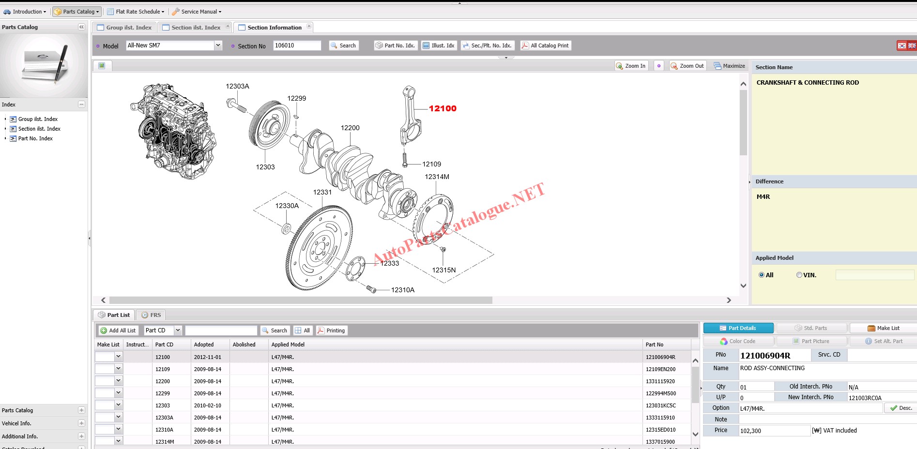Select the All applied model radio button

pyautogui.click(x=762, y=275)
